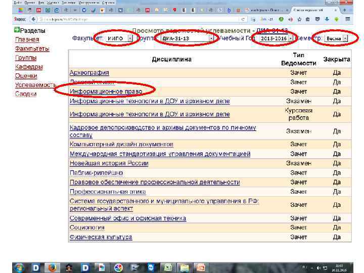364x273 pixels.
Task: Open the Файл menu
Action: [17, 3]
